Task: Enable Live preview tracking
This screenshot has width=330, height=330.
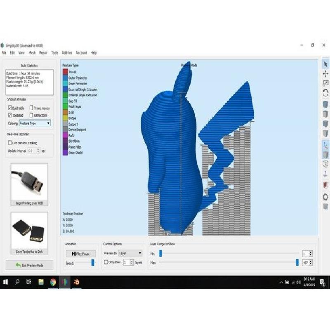Action: click(x=9, y=143)
